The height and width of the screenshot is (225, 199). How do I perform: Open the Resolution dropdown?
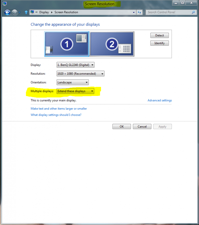point(80,74)
